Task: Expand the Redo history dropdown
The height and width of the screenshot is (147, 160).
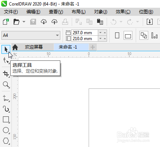Action: (x=138, y=22)
